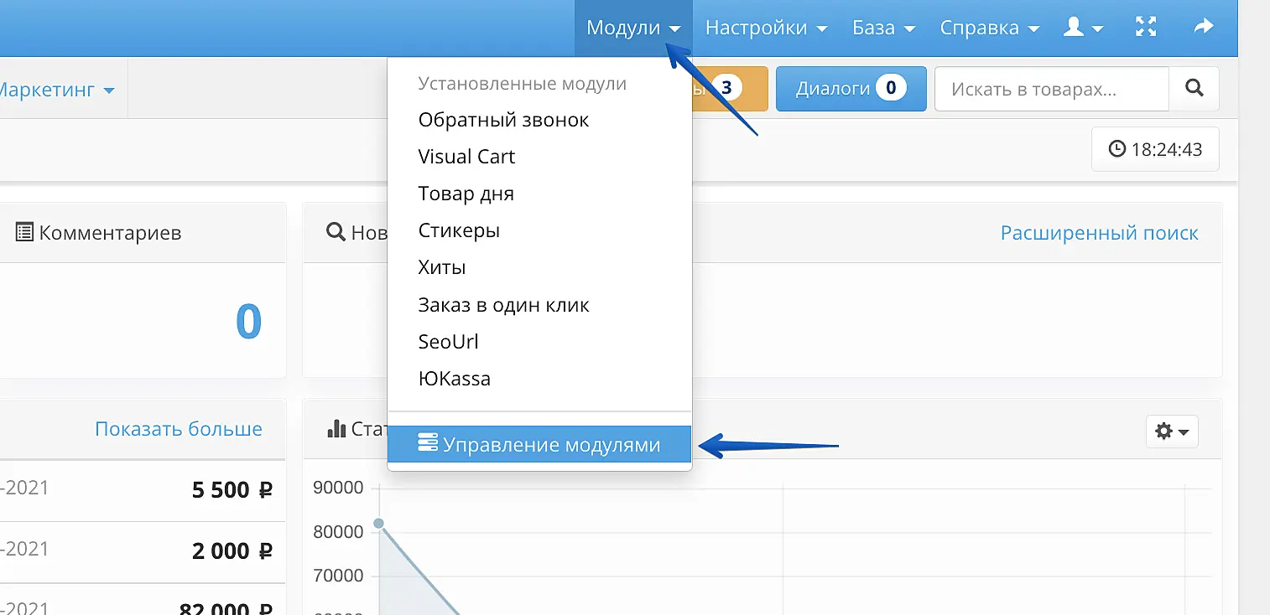
Task: Open the Справка dropdown menu
Action: (989, 28)
